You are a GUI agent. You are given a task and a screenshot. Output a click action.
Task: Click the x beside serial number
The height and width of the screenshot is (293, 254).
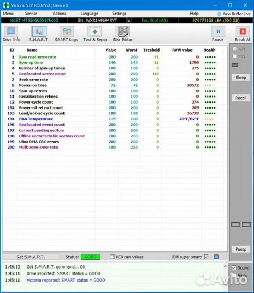point(129,21)
